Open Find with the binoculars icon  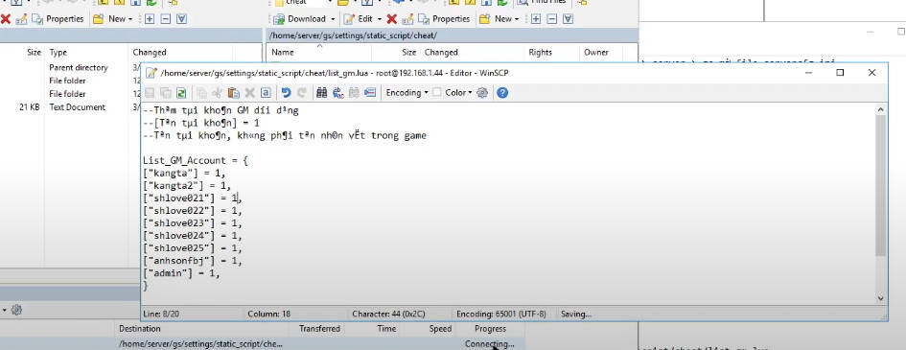click(322, 92)
